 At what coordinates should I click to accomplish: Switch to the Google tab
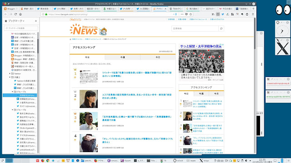pos(193,9)
